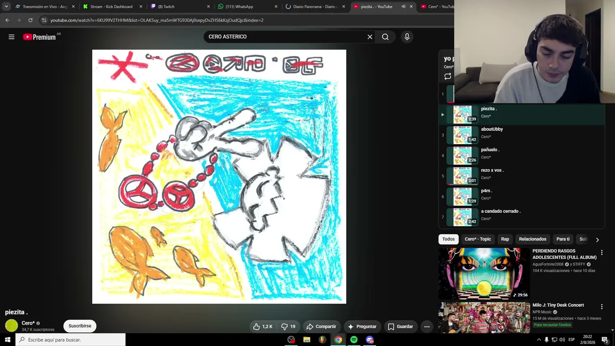615x346 pixels.
Task: Open Windows notification center
Action: pos(604,340)
